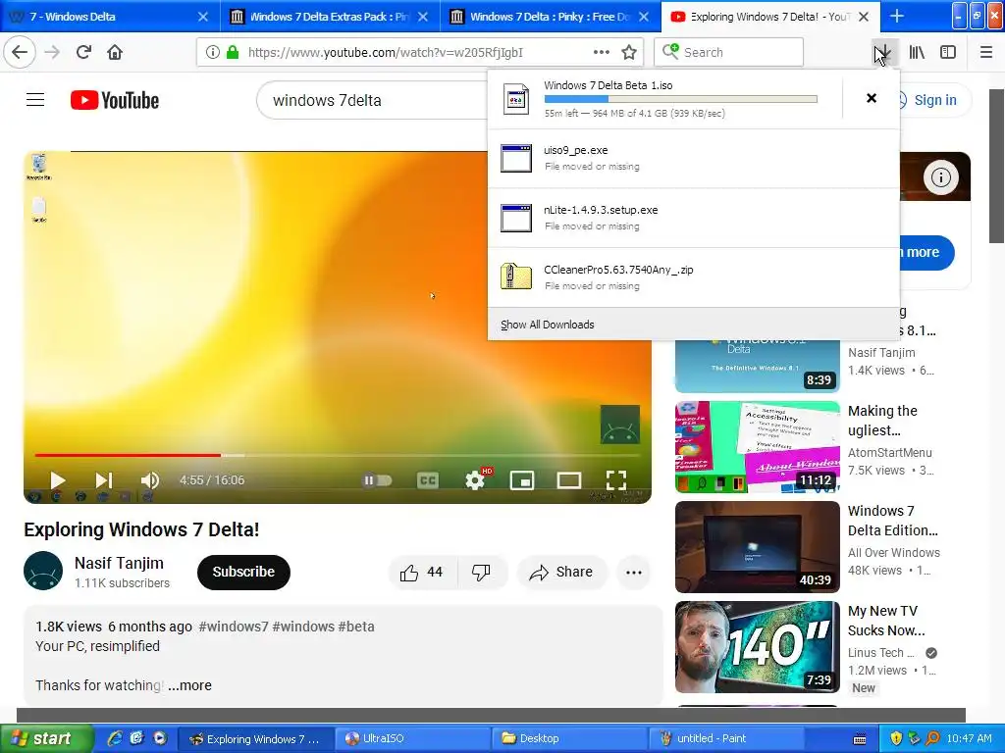Close the Exploring Windows 7 Delta! tab
The image size is (1005, 753).
[x=864, y=17]
